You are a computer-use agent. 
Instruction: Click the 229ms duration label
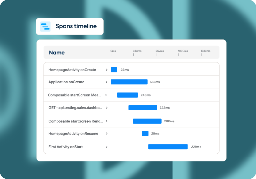196,147
